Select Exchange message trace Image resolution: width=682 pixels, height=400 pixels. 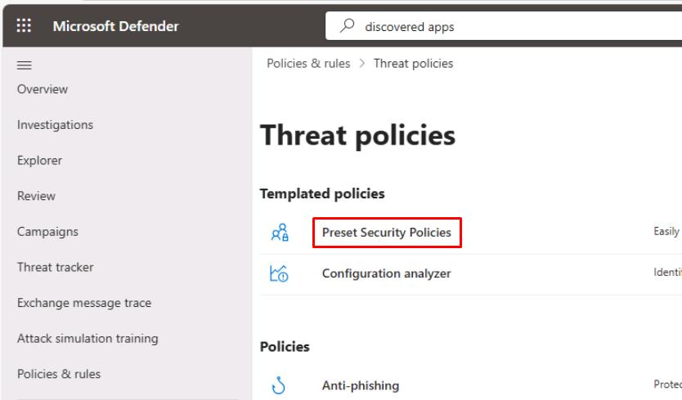coord(84,303)
